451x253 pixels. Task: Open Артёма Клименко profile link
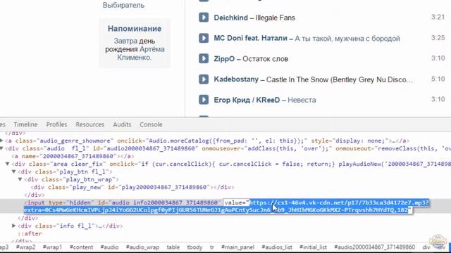click(x=141, y=53)
